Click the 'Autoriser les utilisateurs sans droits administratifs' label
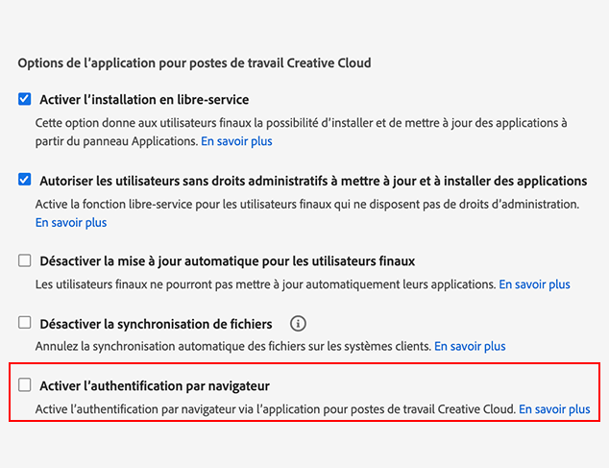The width and height of the screenshot is (609, 468). click(313, 180)
